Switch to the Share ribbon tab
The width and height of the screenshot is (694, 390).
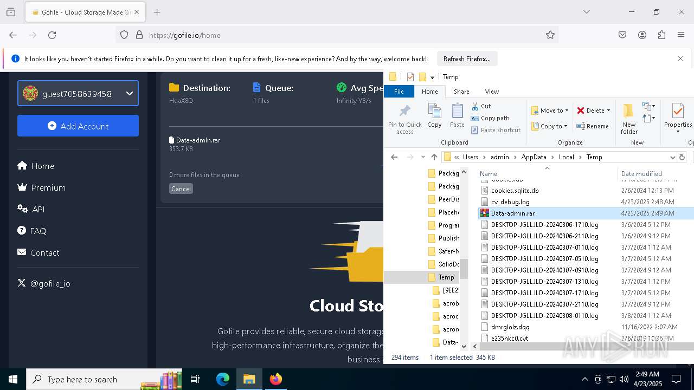tap(461, 92)
